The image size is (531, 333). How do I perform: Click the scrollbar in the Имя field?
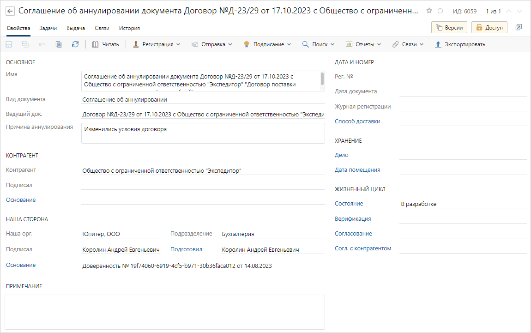point(322,79)
